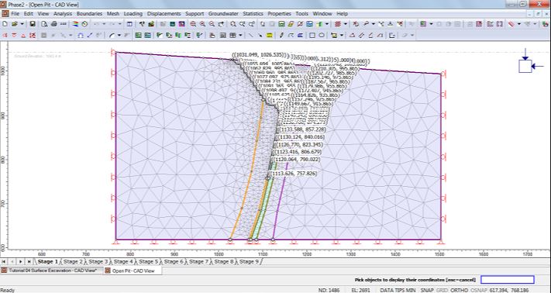Click the mesh setup hammer icon
The image size is (551, 293).
pos(142,24)
